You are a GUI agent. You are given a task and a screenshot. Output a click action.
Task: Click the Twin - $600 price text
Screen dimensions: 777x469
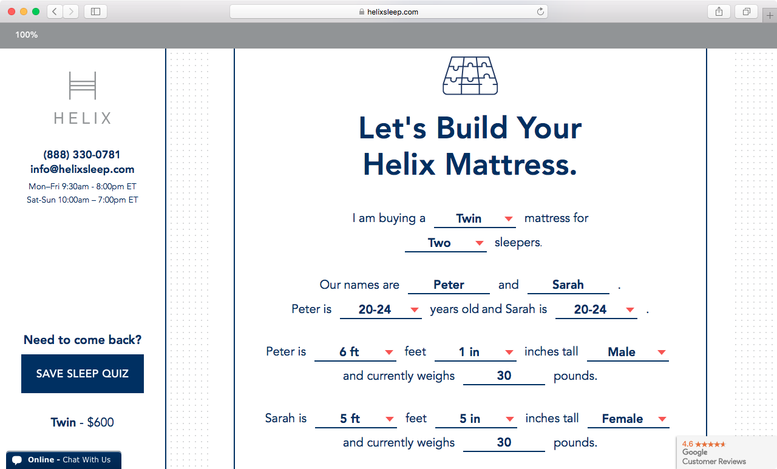[83, 422]
